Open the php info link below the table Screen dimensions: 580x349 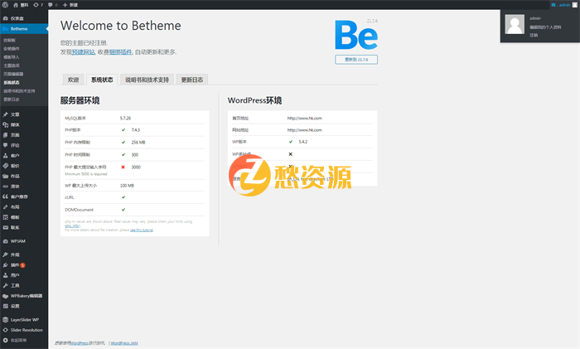tap(73, 225)
